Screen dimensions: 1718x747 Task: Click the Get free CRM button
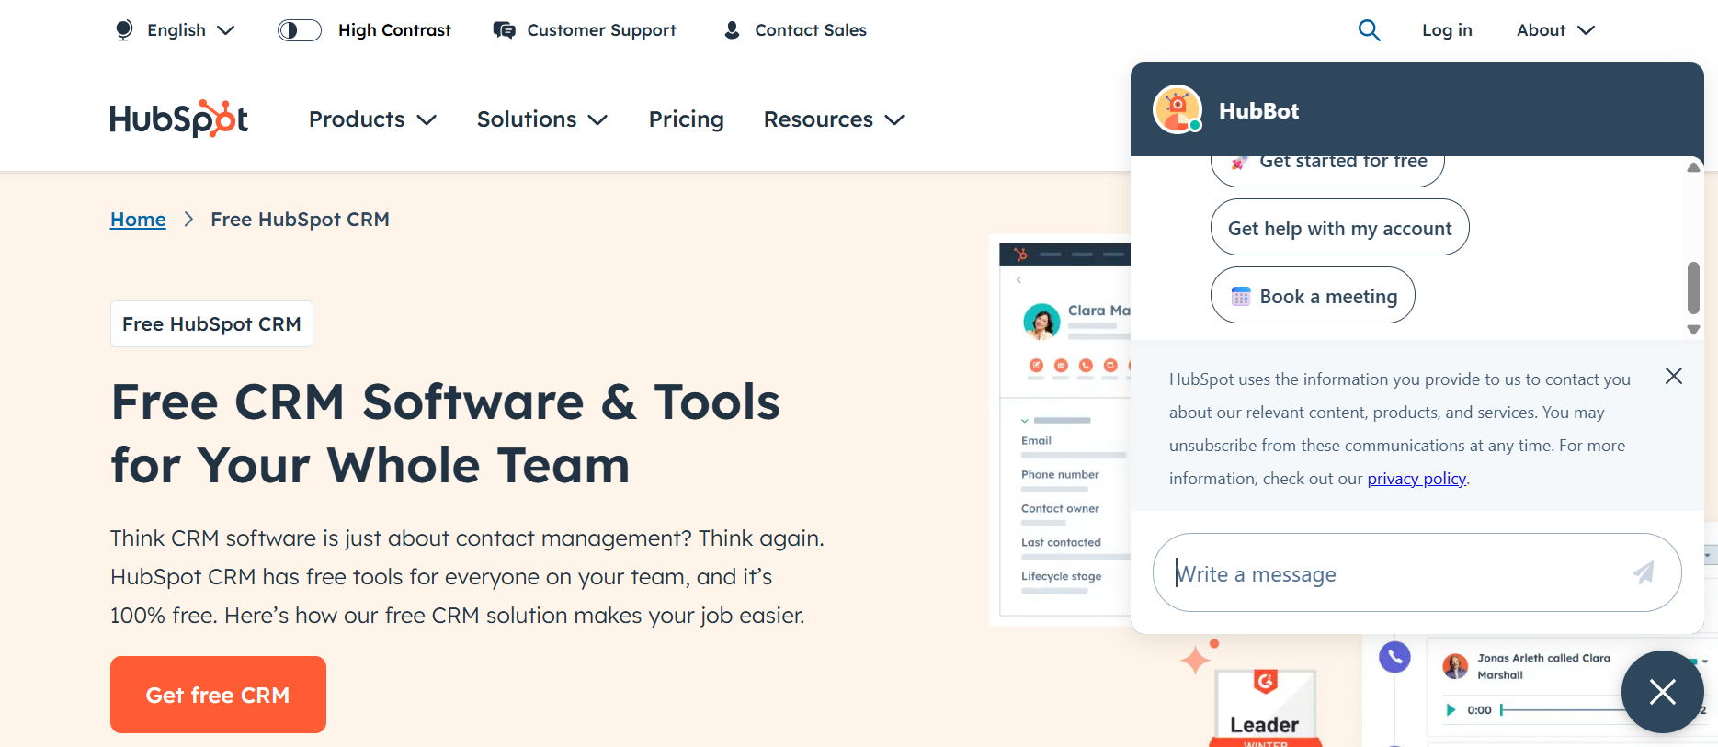(218, 695)
